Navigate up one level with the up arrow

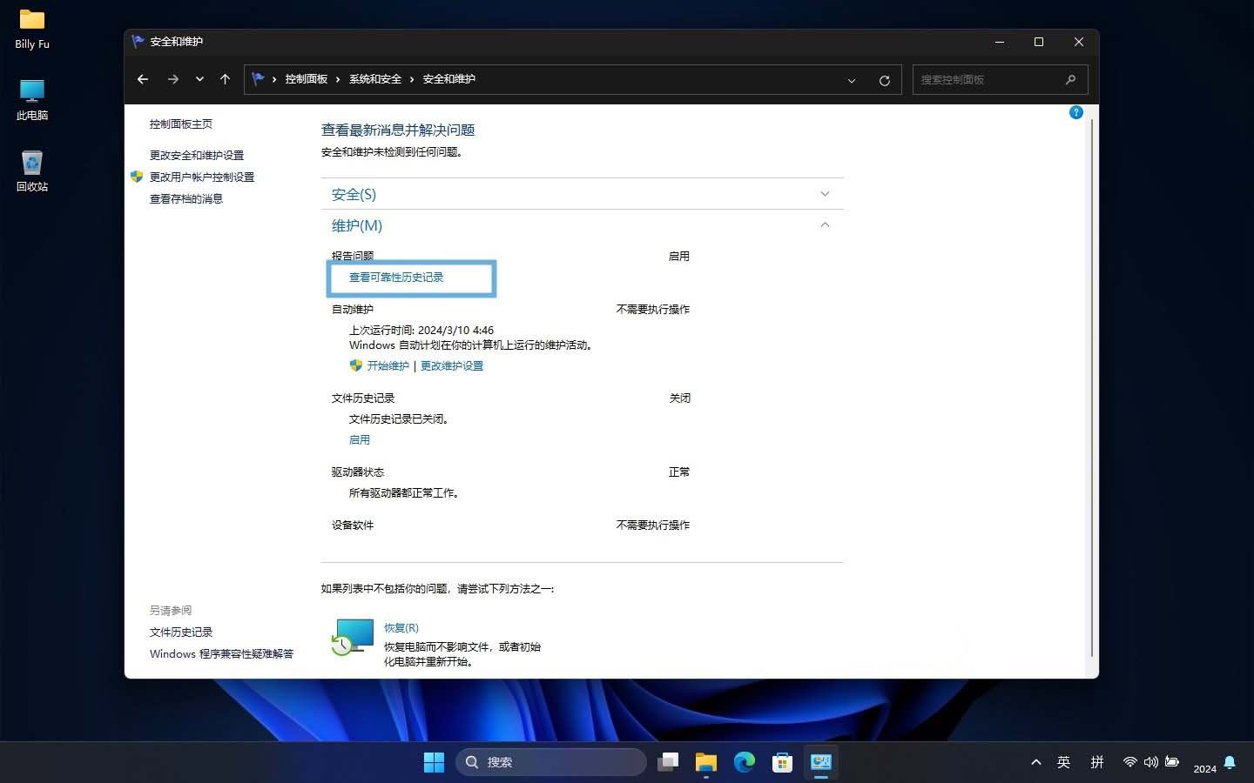(x=225, y=79)
